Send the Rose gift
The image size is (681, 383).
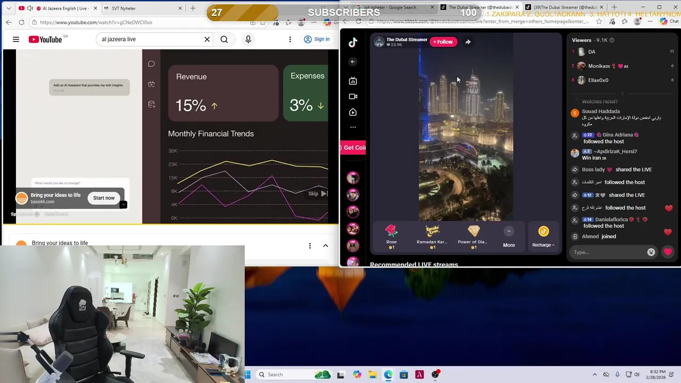tap(392, 237)
